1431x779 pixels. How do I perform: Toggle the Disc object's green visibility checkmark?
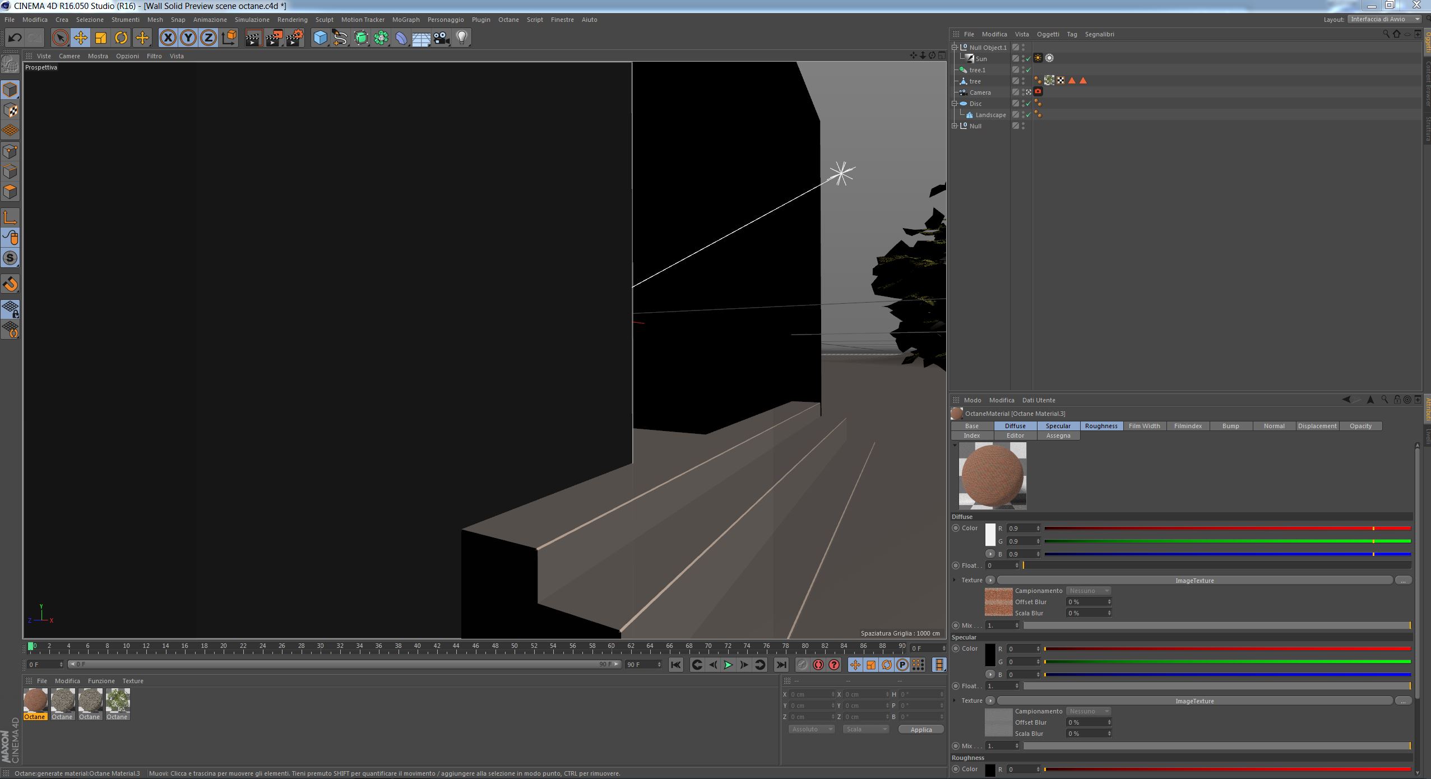[1028, 104]
